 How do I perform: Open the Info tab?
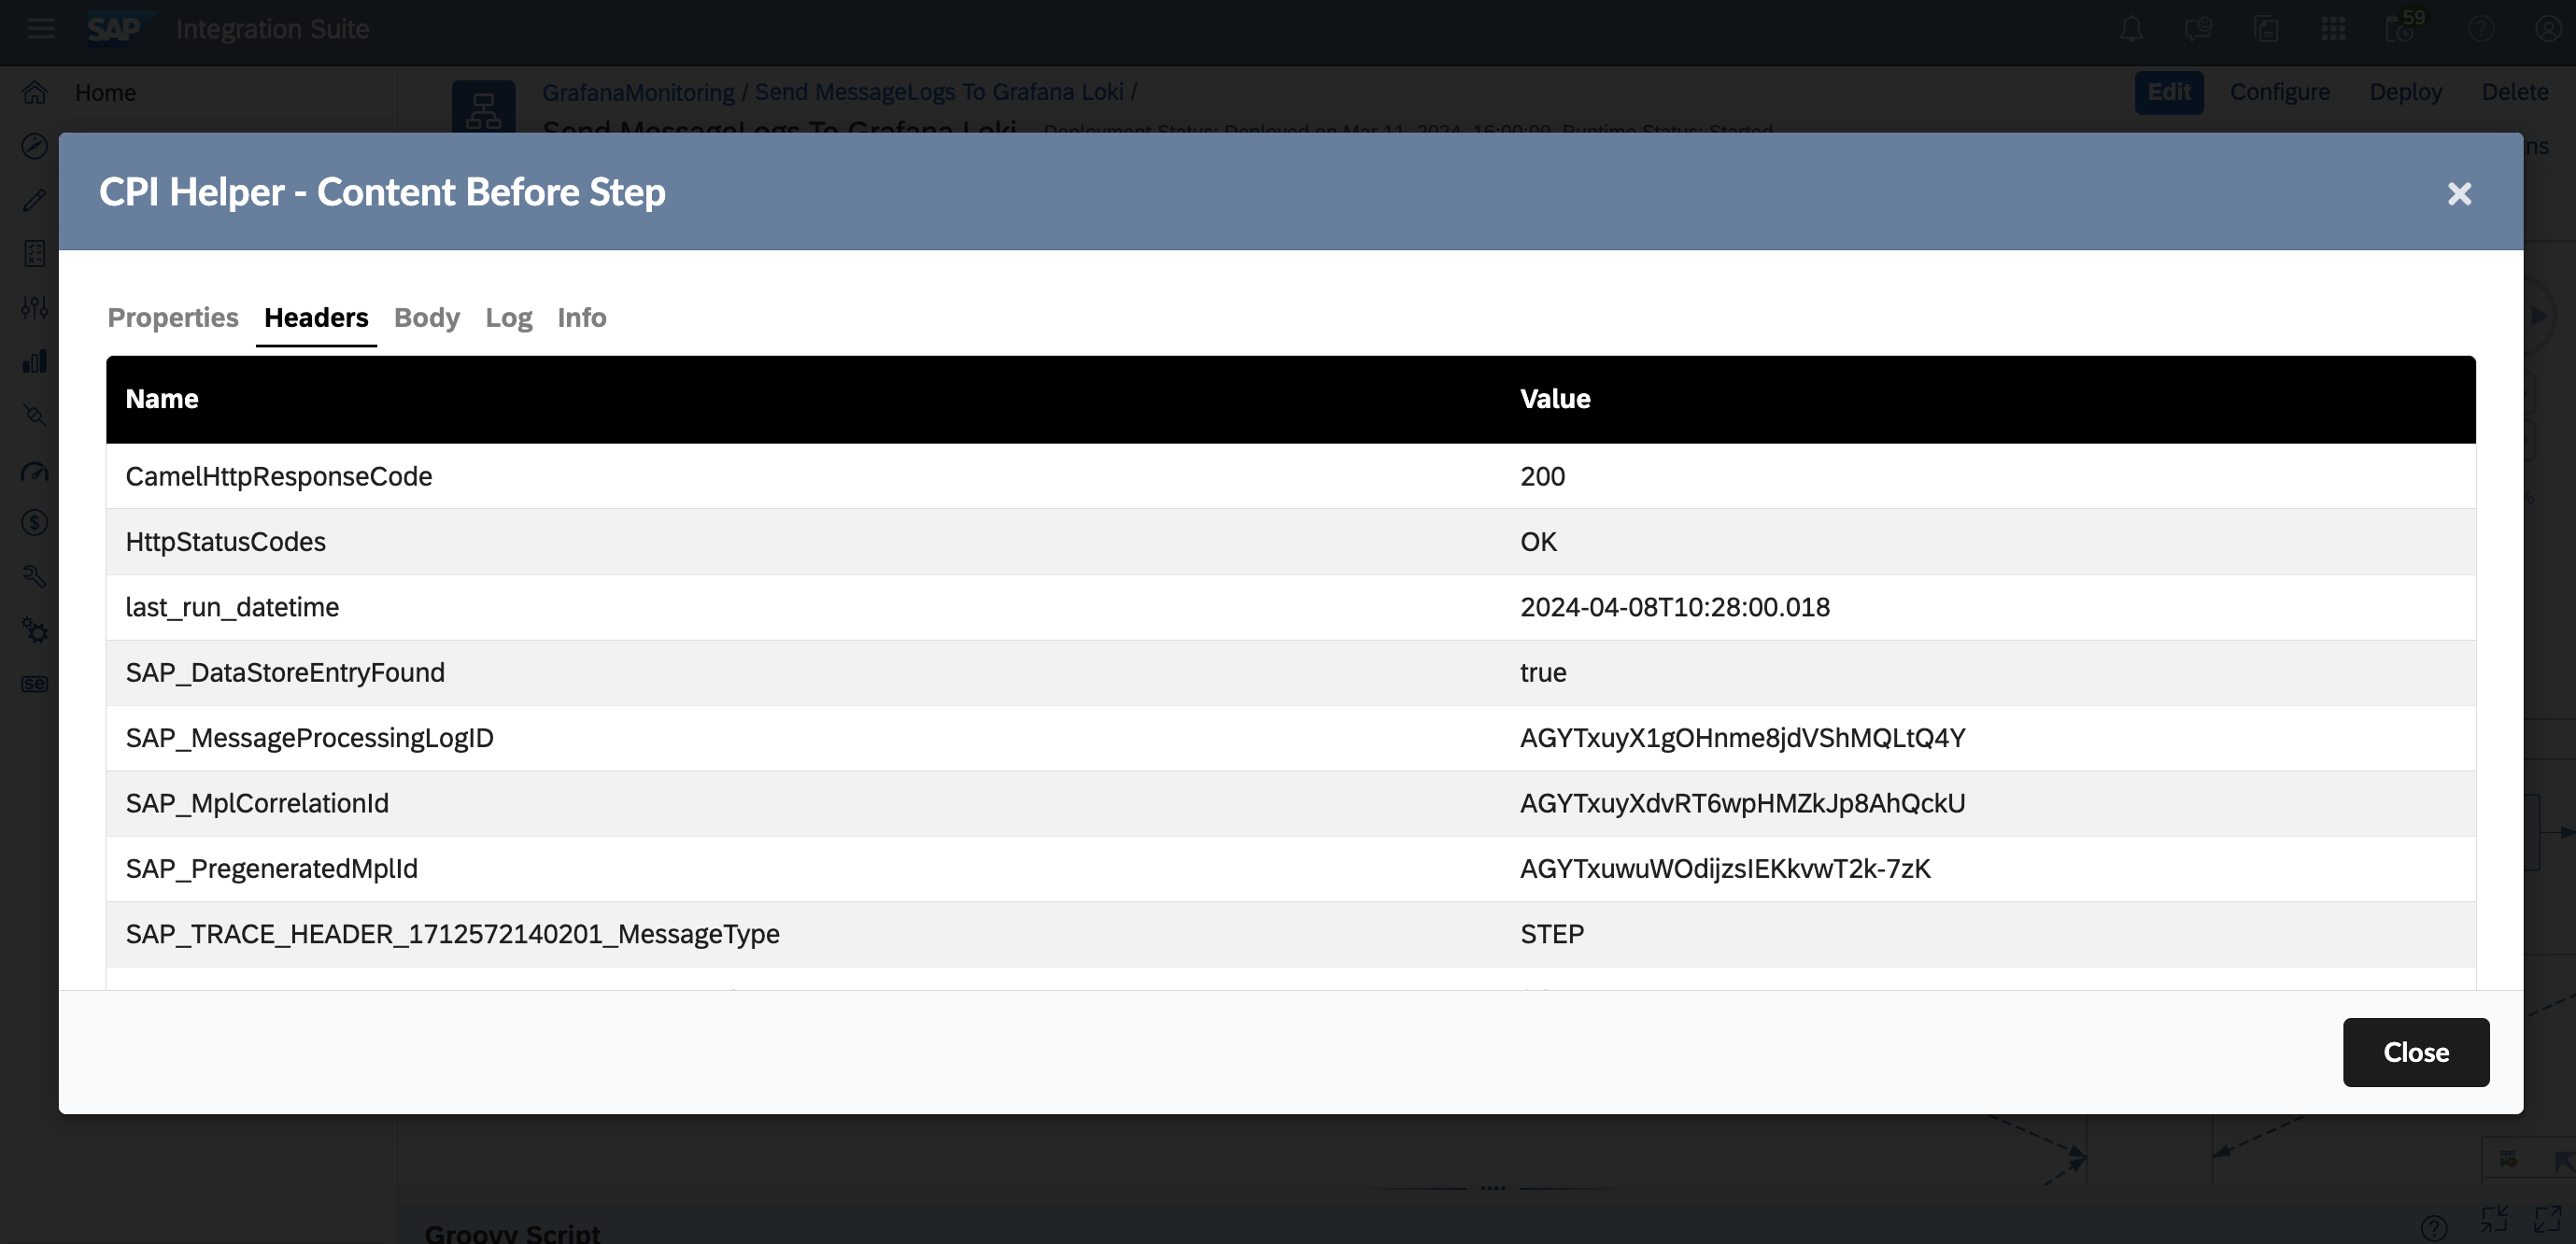click(581, 317)
